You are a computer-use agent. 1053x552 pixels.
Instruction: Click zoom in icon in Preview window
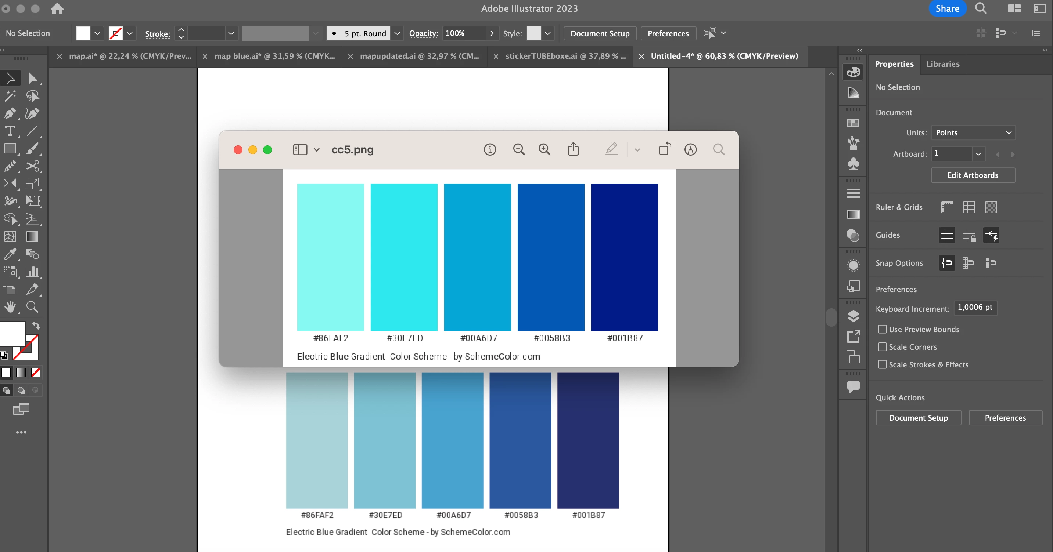click(x=544, y=149)
